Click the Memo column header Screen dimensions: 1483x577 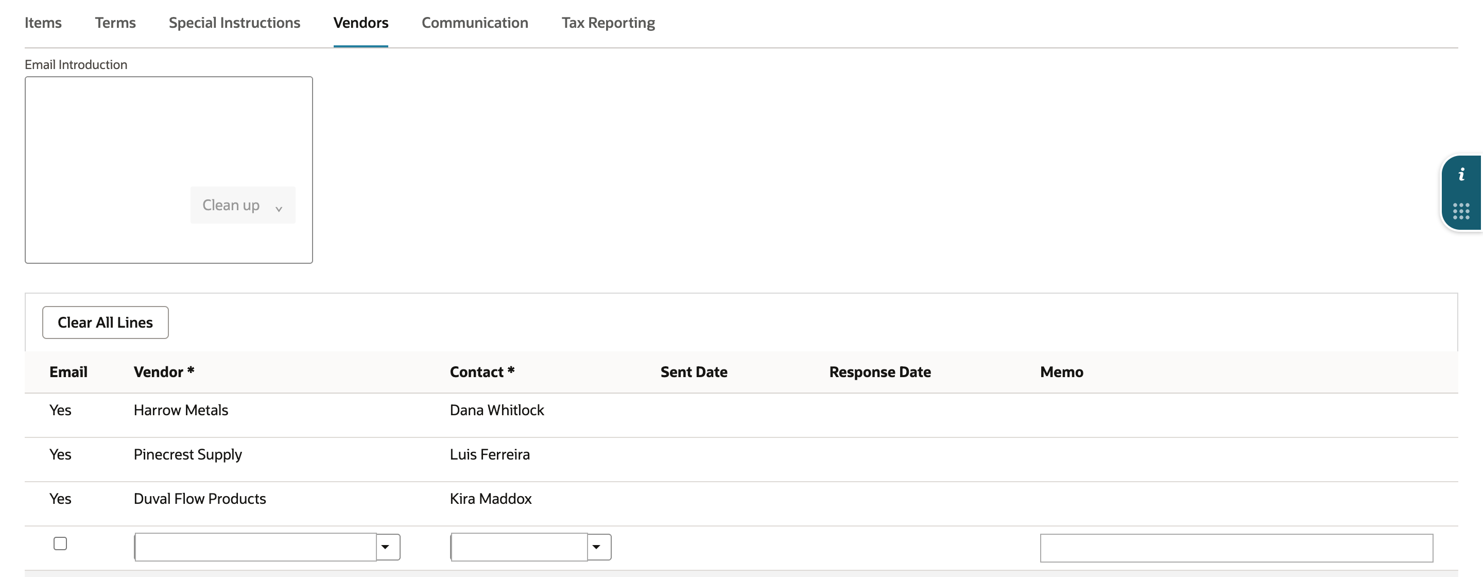(1062, 372)
